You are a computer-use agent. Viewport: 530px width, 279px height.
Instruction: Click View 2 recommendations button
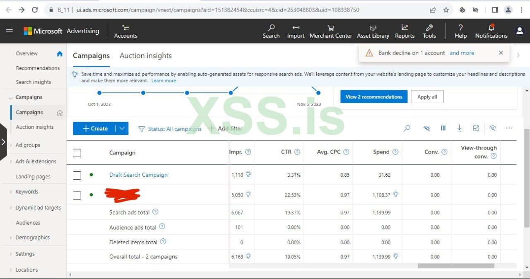[x=374, y=96]
